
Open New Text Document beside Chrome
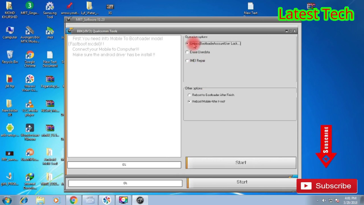(x=50, y=59)
